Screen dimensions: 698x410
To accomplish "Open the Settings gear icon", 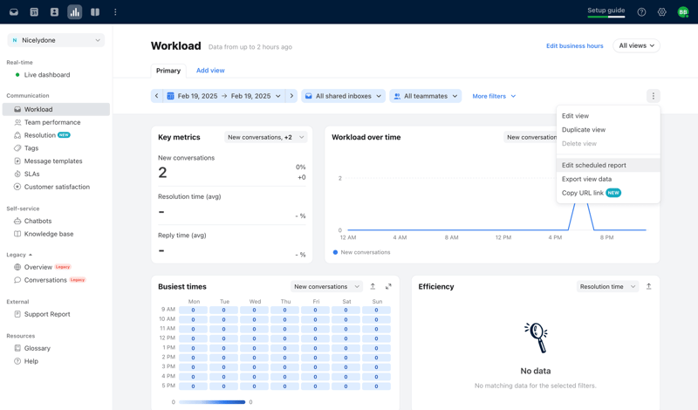I will tap(662, 12).
